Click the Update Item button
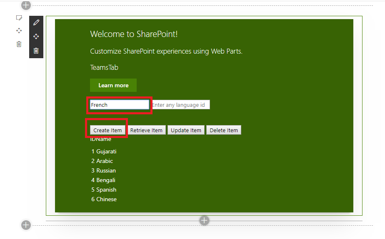385x239 pixels. click(186, 130)
